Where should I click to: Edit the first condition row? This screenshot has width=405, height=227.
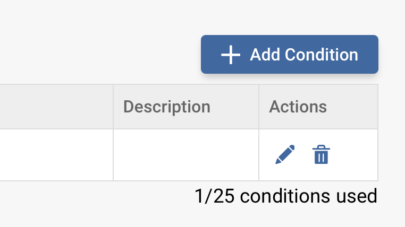point(285,154)
